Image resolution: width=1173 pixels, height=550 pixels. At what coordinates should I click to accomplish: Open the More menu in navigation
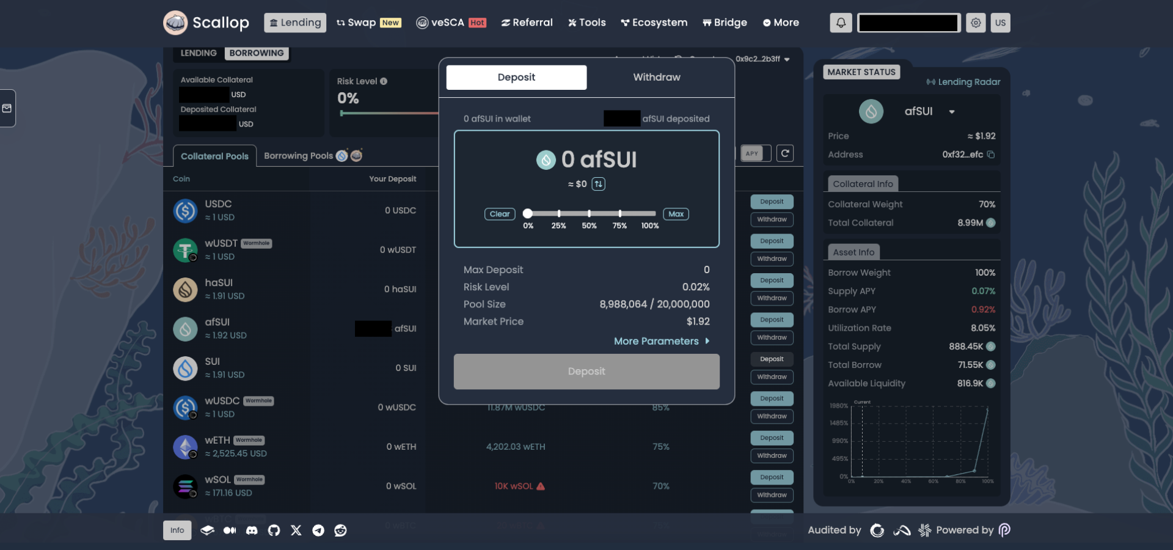pos(781,23)
